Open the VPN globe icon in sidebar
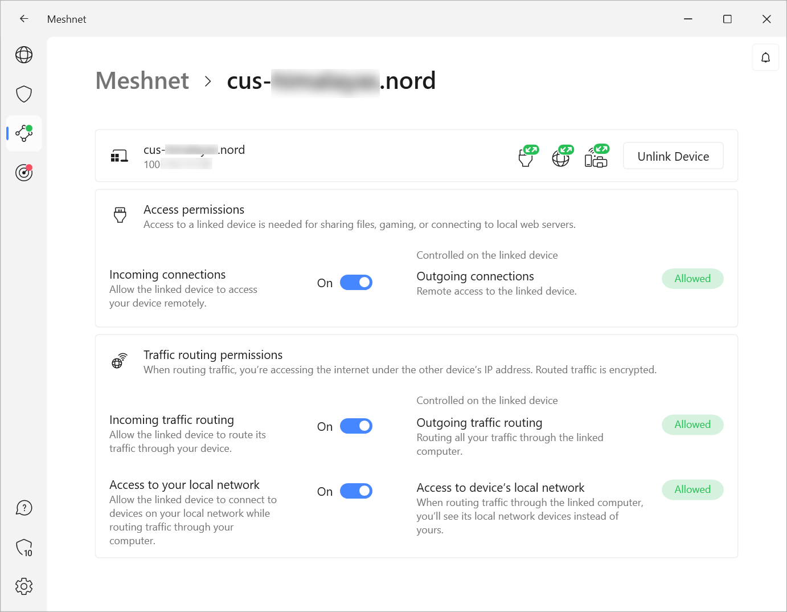The image size is (787, 612). click(24, 55)
